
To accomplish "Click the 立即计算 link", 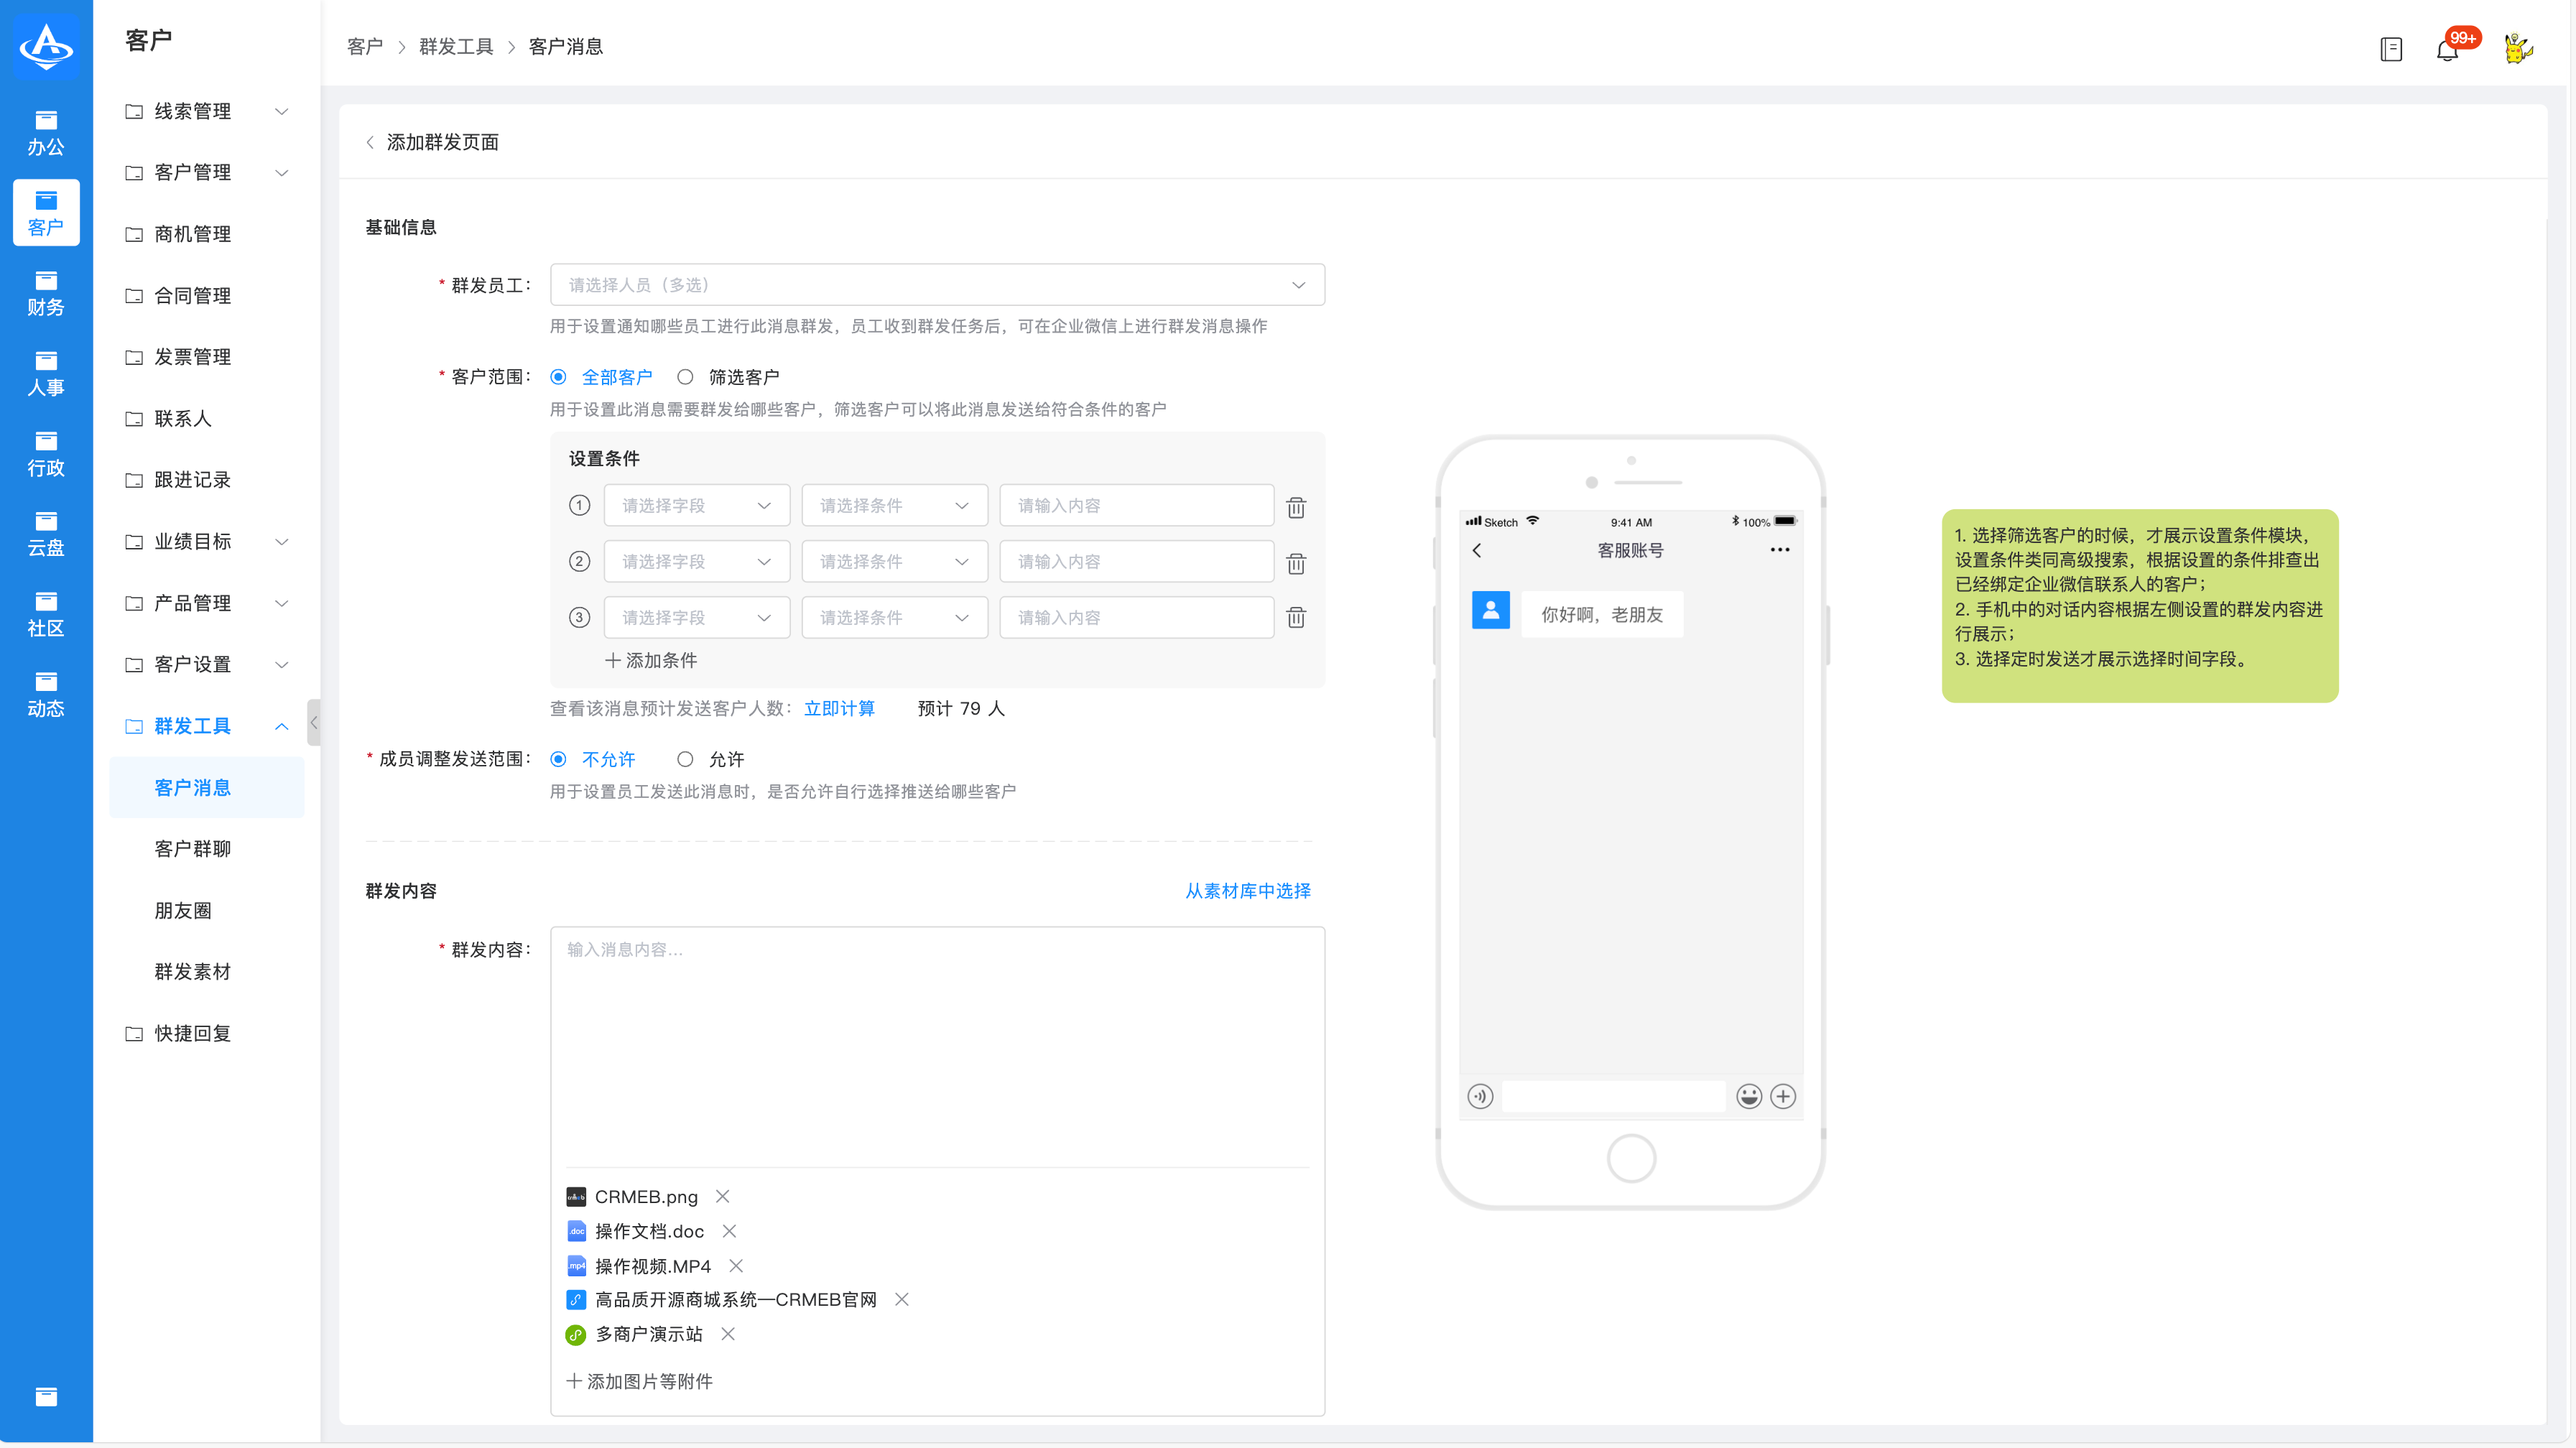I will pyautogui.click(x=838, y=708).
